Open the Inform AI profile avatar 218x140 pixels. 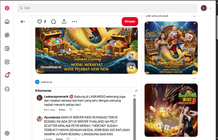pyautogui.click(x=37, y=82)
